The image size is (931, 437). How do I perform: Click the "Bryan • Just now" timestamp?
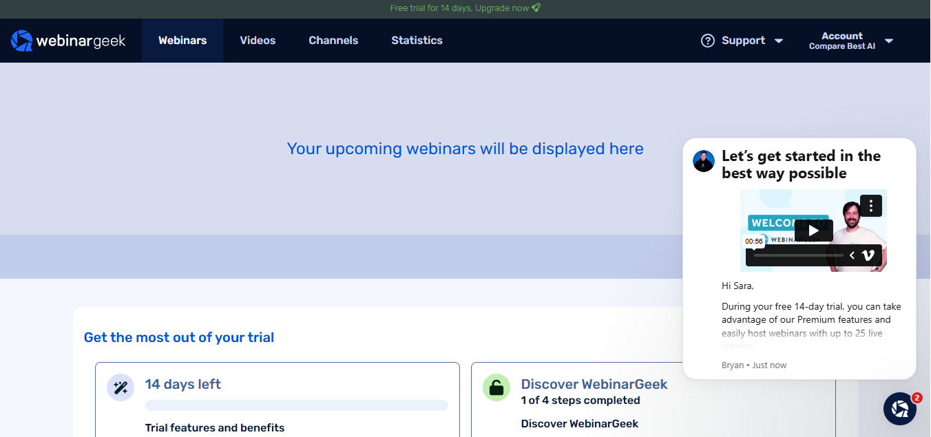pyautogui.click(x=754, y=365)
